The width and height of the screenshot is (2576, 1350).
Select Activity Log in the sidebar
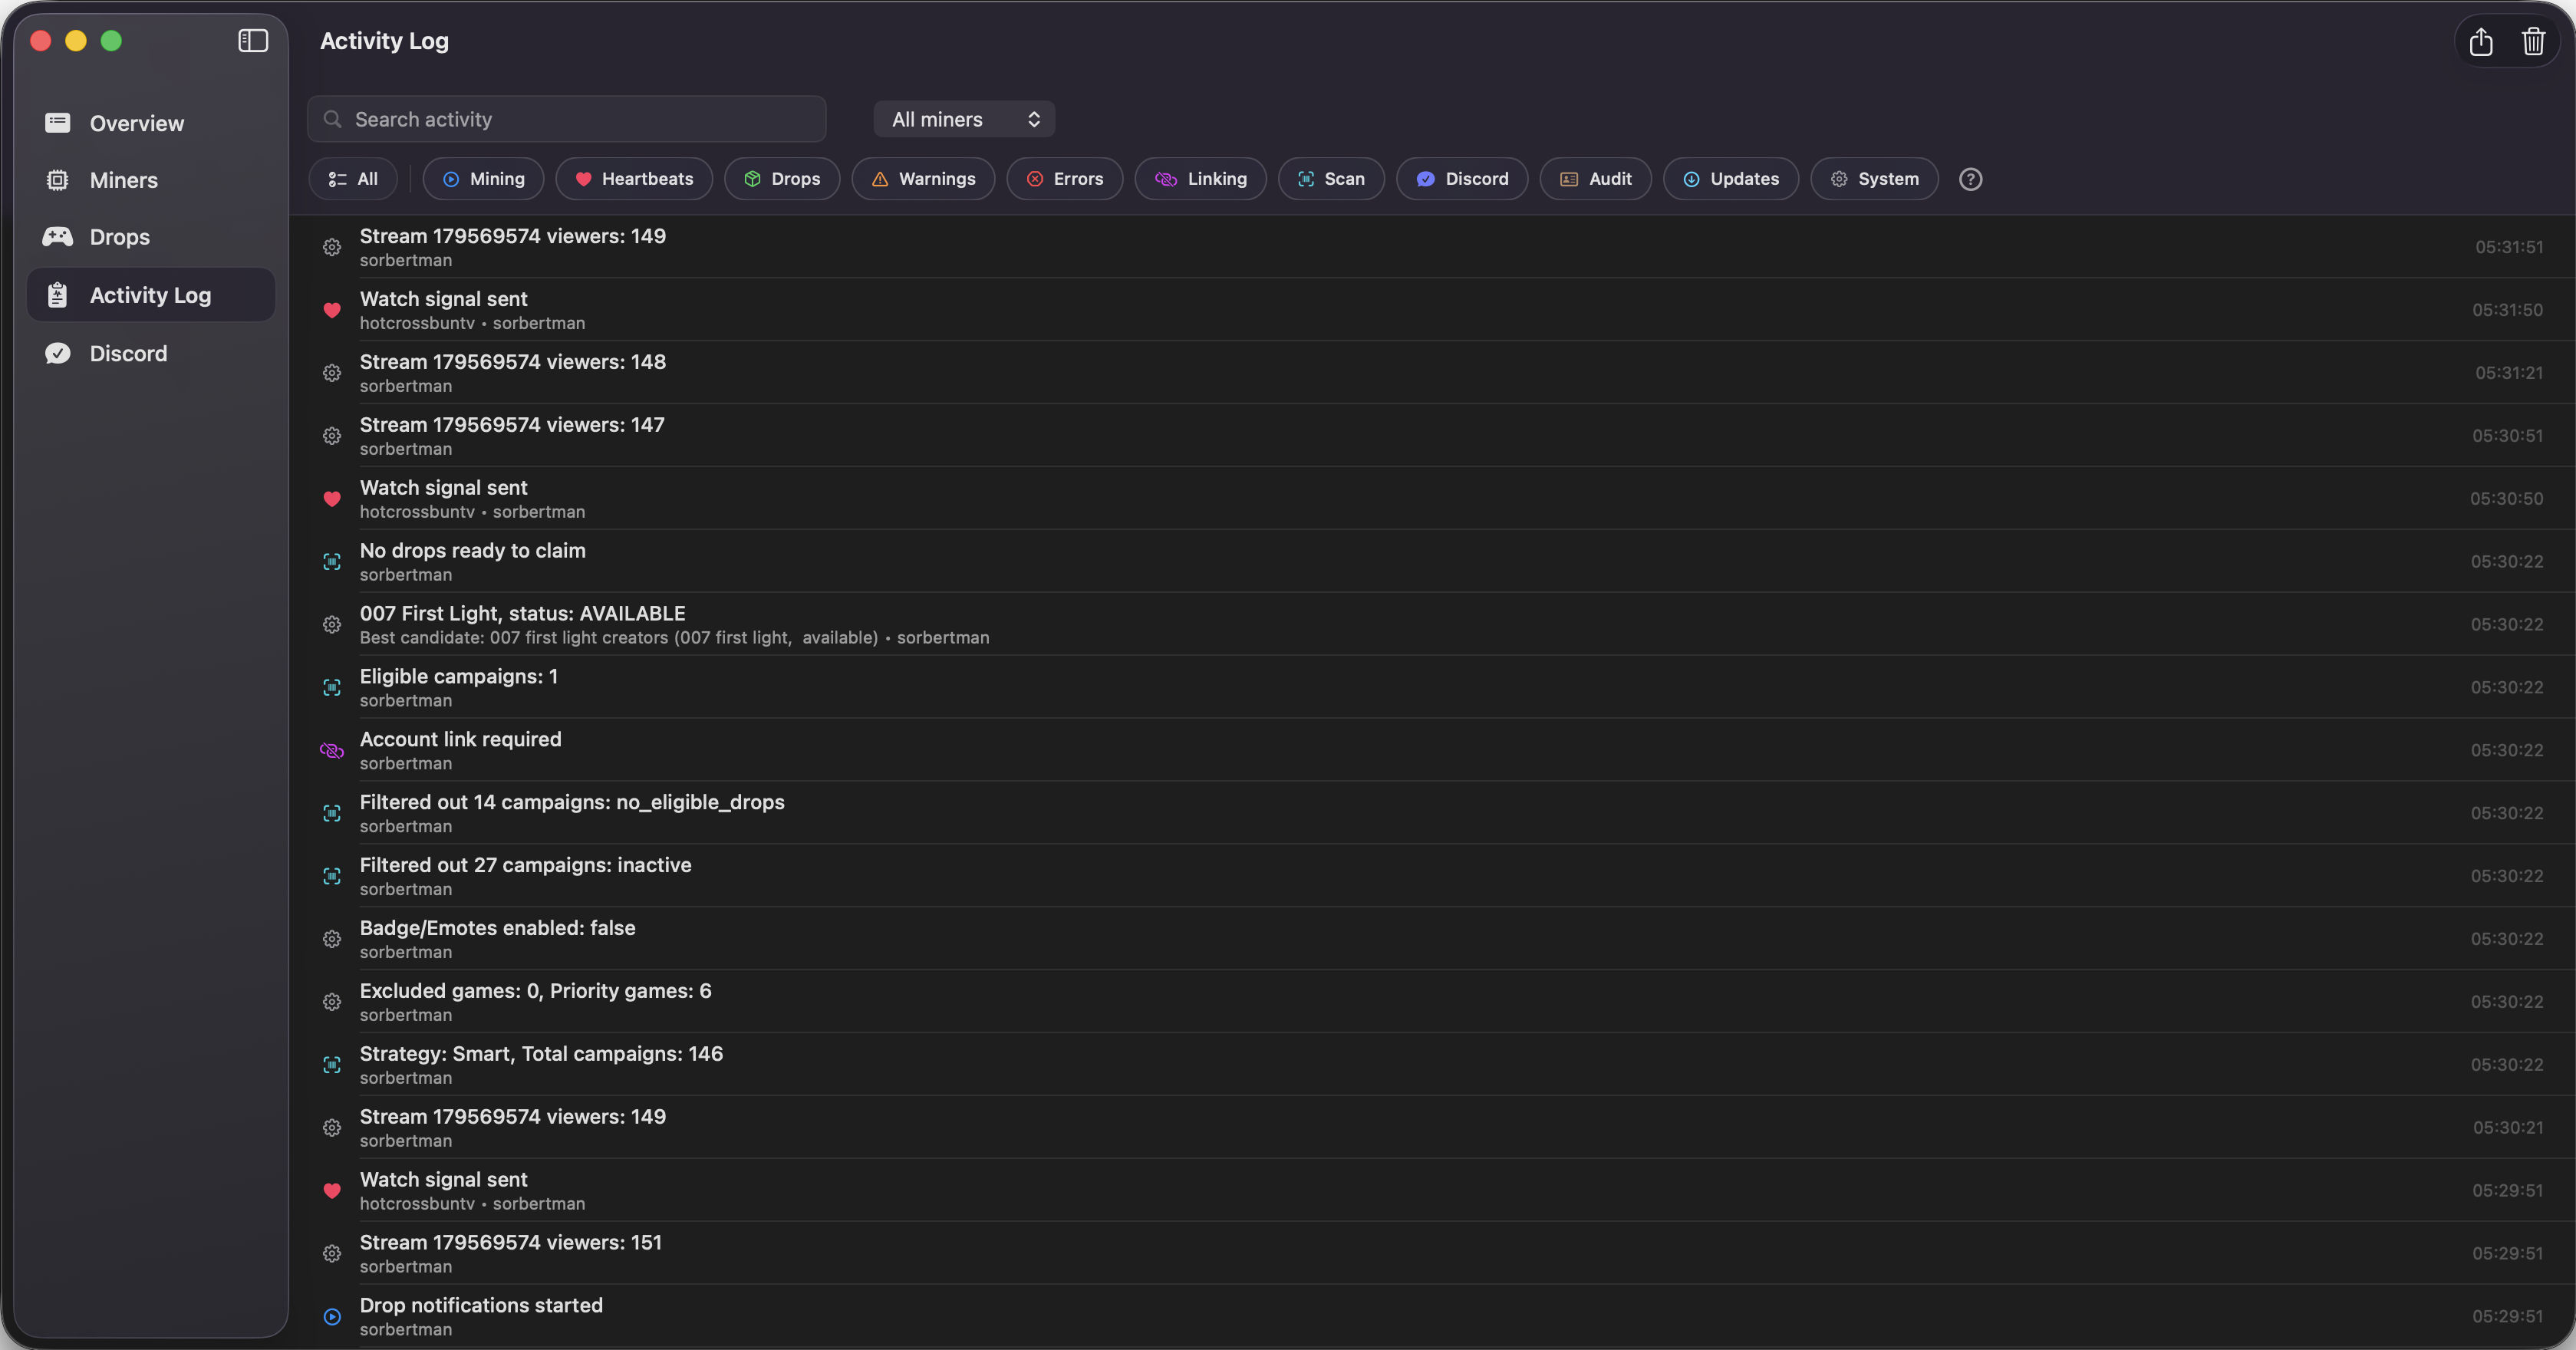point(151,295)
